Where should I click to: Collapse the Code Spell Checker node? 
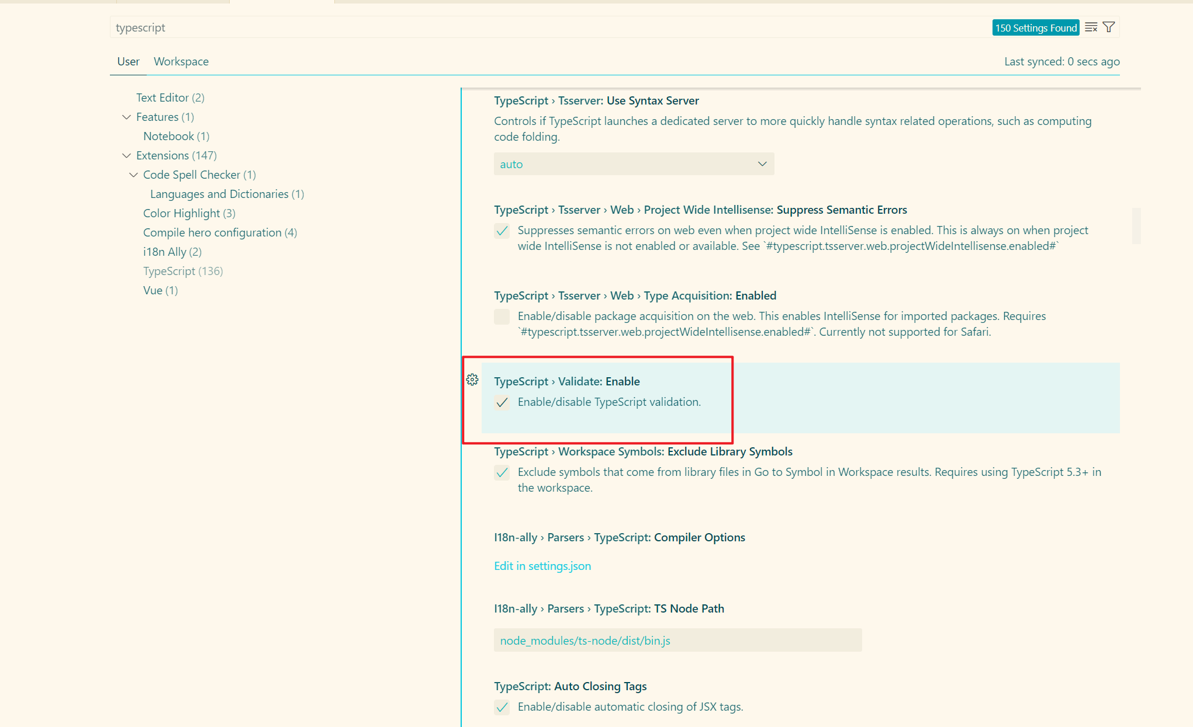tap(133, 175)
